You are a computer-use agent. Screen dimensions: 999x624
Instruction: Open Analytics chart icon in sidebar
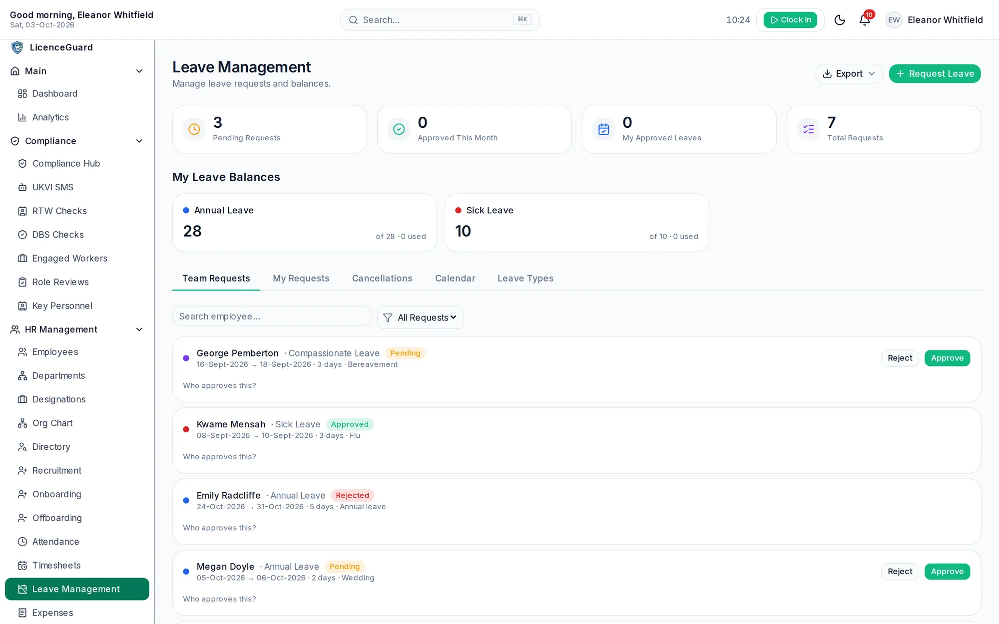22,117
